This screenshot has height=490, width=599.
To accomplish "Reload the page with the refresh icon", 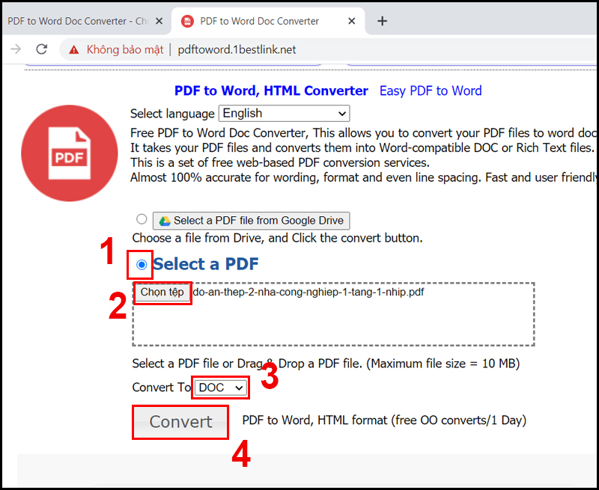I will coord(42,49).
